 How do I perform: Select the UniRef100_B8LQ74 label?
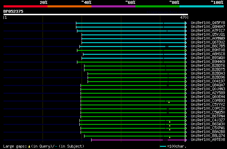pos(208,136)
